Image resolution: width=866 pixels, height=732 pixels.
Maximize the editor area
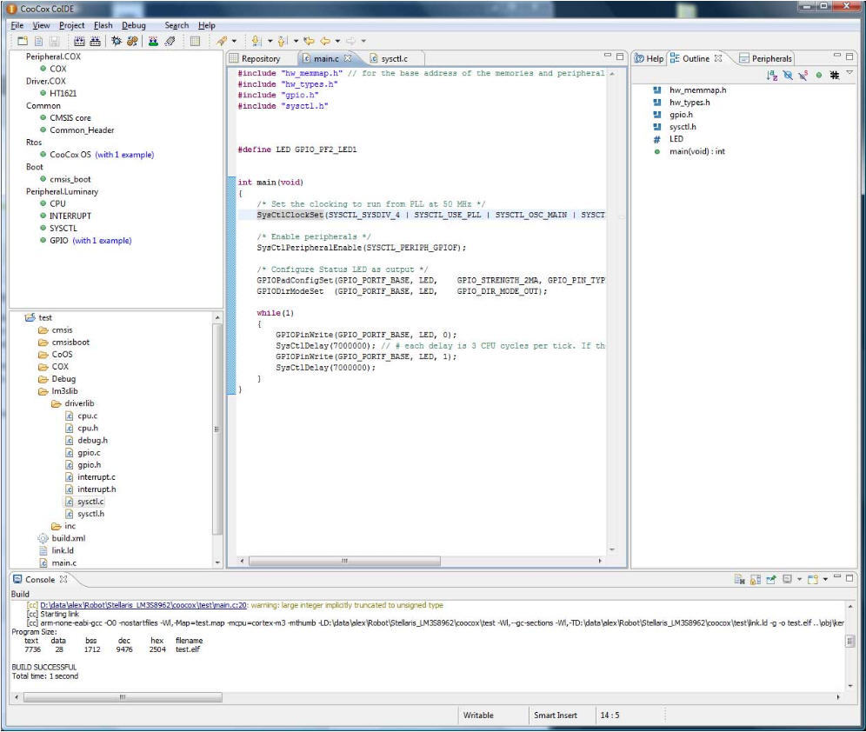620,57
